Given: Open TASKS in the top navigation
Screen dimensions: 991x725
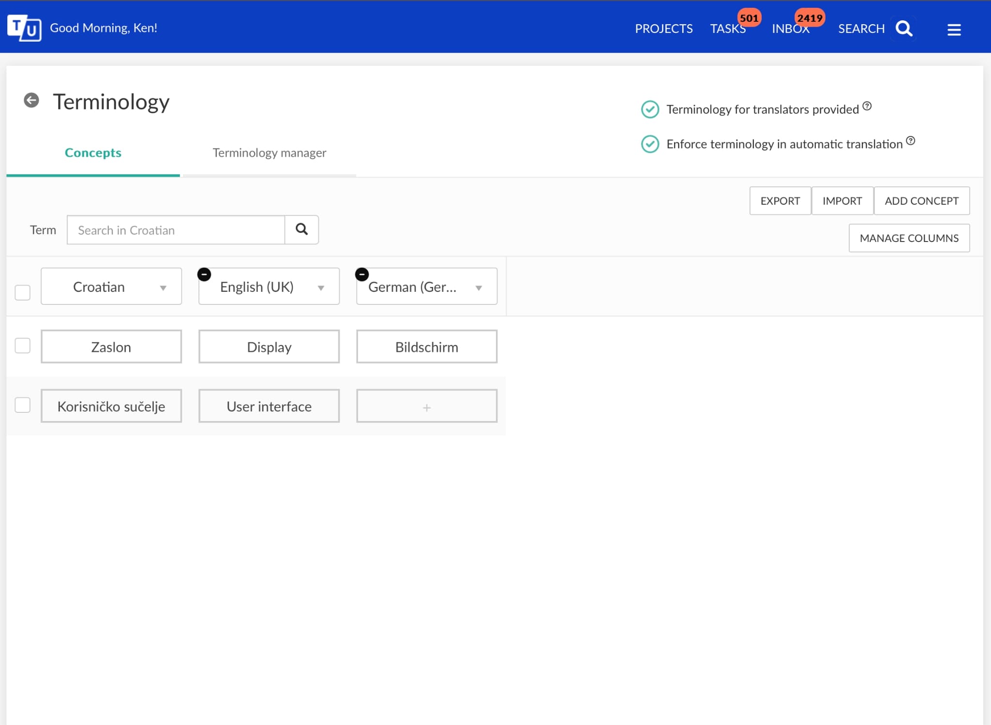Looking at the screenshot, I should coord(728,29).
